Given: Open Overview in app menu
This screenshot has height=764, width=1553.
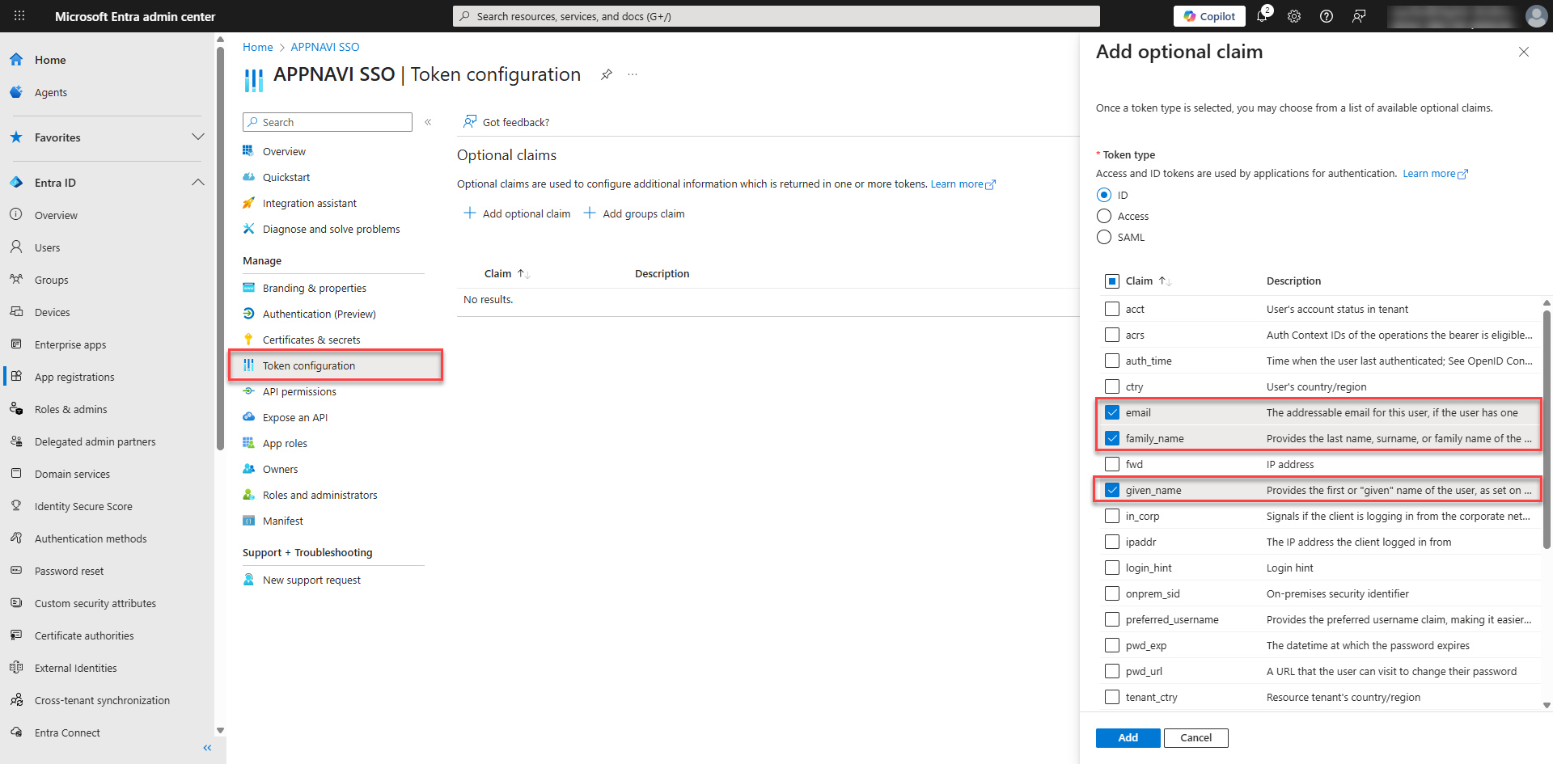Looking at the screenshot, I should (284, 151).
